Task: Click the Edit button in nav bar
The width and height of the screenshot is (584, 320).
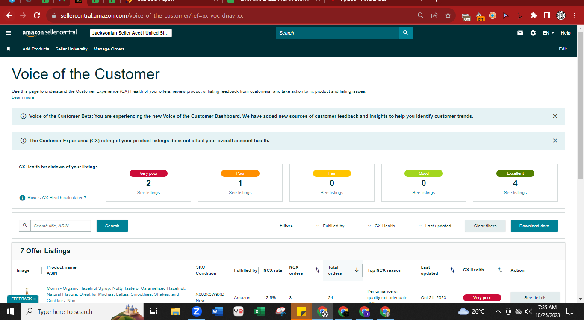Action: pyautogui.click(x=563, y=49)
